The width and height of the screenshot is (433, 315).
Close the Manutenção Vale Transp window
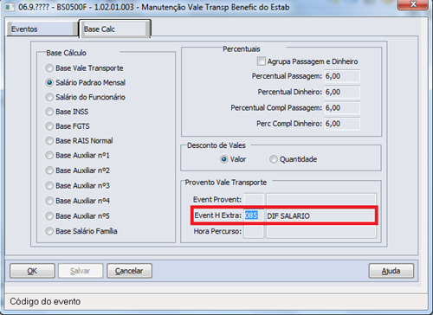[413, 4]
